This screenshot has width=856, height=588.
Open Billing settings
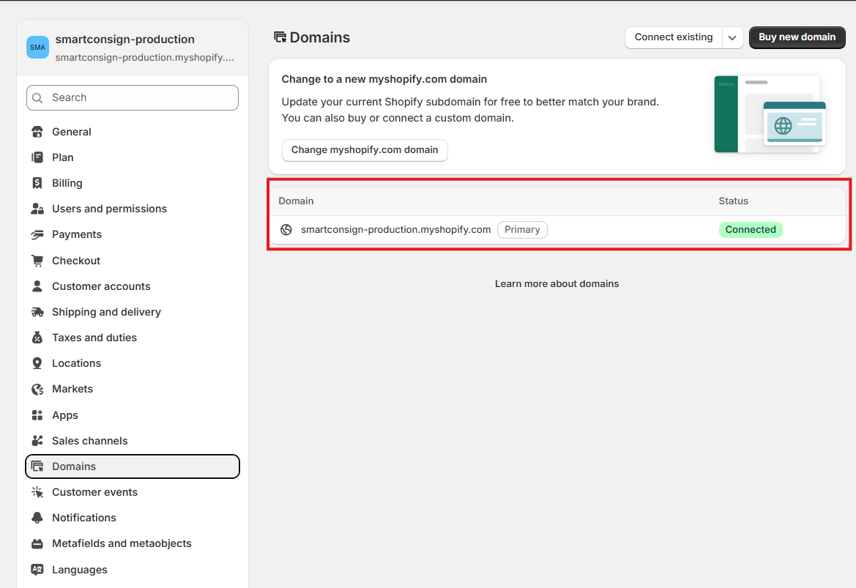(x=132, y=183)
